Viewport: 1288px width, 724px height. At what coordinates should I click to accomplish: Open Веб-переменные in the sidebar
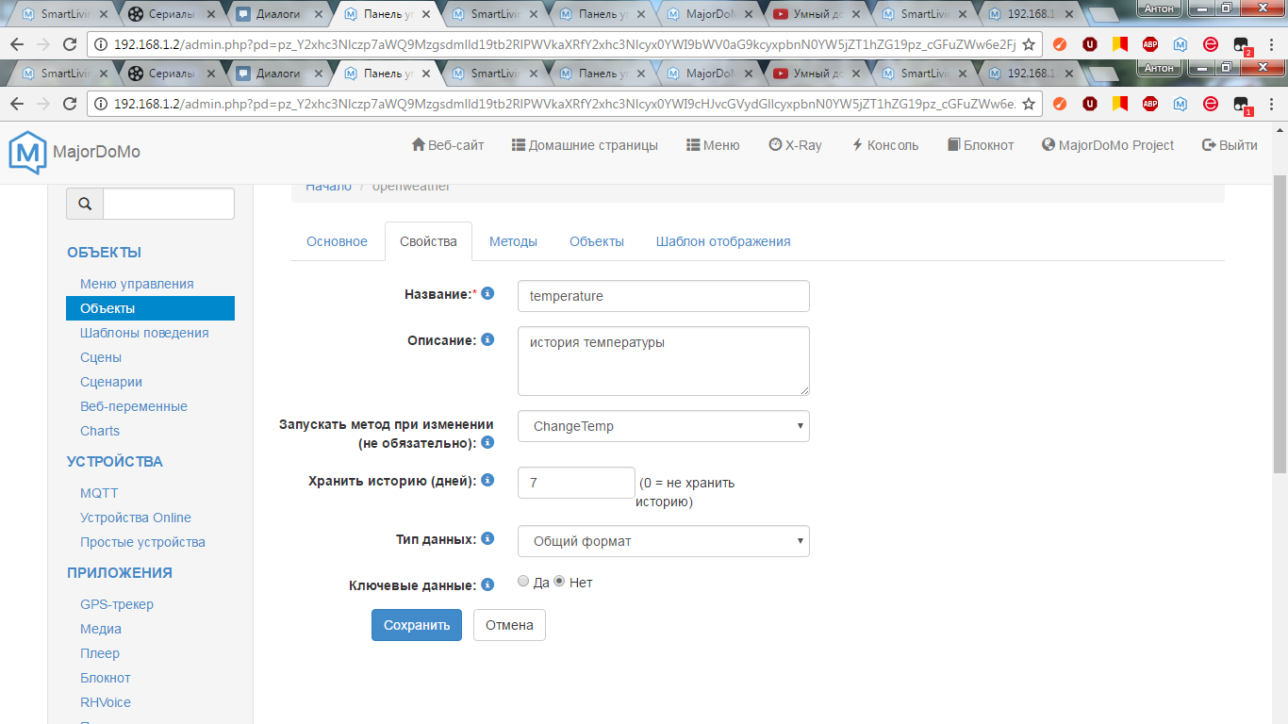(x=134, y=406)
